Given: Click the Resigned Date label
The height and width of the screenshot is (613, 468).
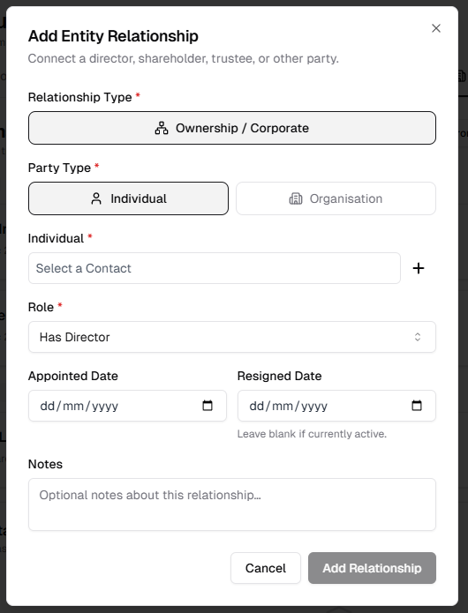Looking at the screenshot, I should [x=279, y=376].
